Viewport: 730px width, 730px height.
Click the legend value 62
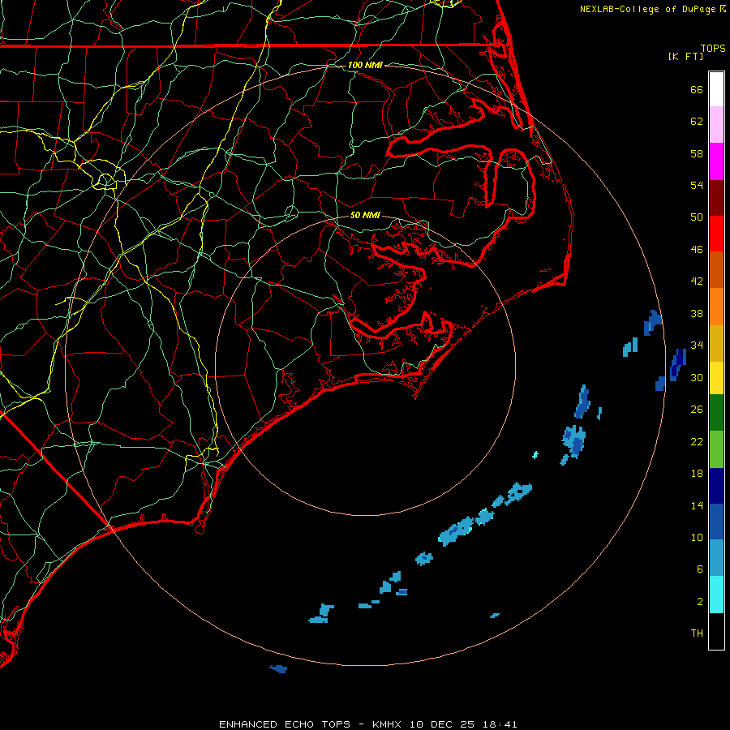pos(697,122)
